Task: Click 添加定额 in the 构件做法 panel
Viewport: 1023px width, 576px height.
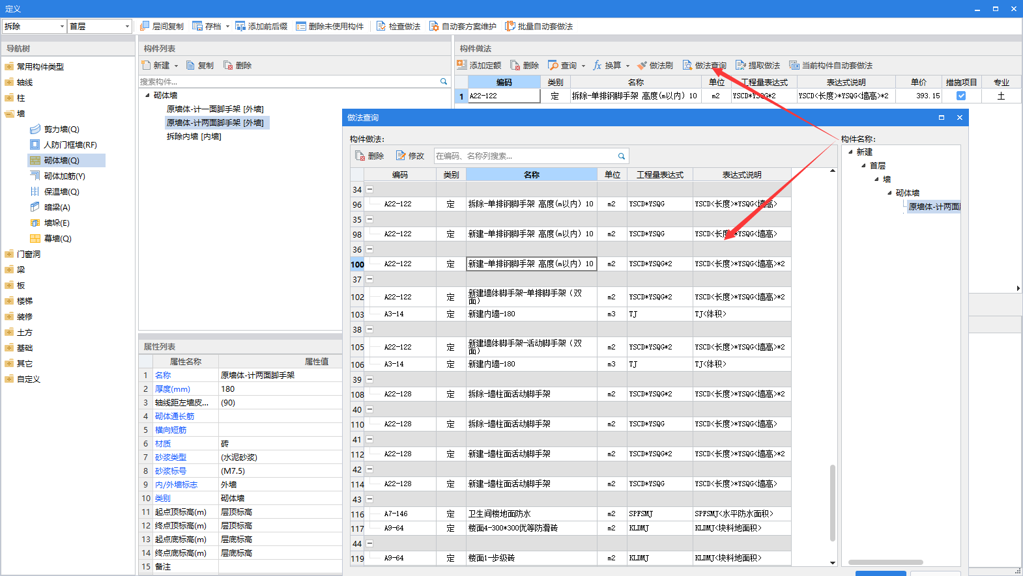Action: (x=479, y=65)
